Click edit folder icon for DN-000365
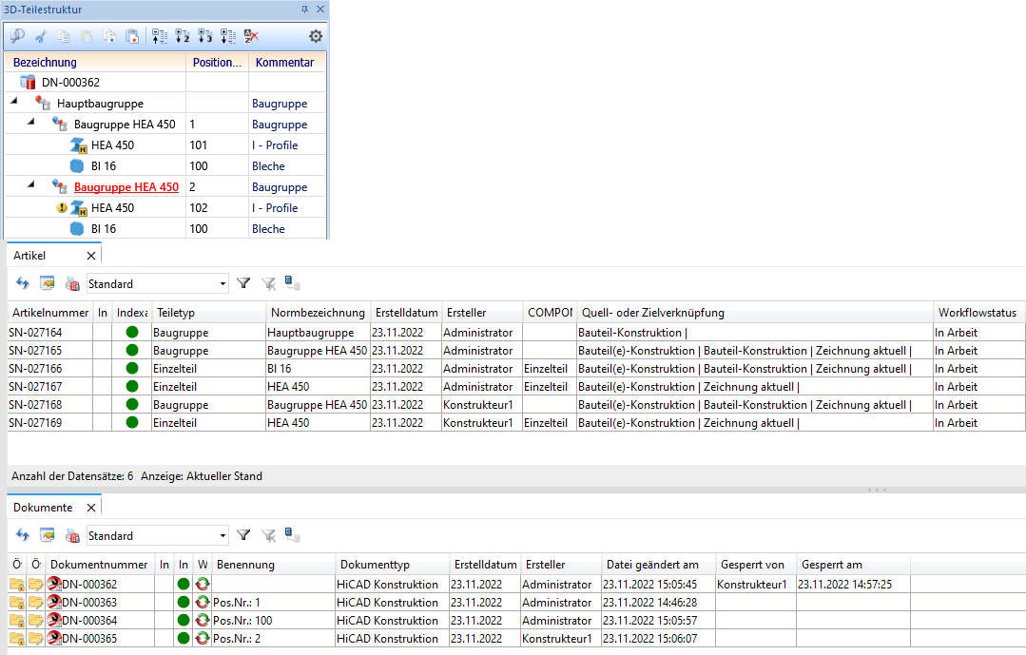 (x=36, y=639)
